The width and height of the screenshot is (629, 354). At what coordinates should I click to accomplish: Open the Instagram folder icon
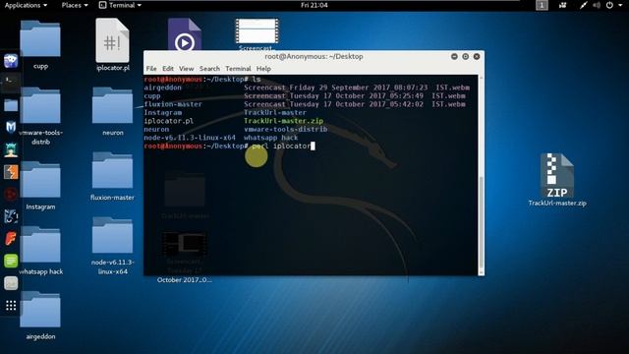(40, 179)
